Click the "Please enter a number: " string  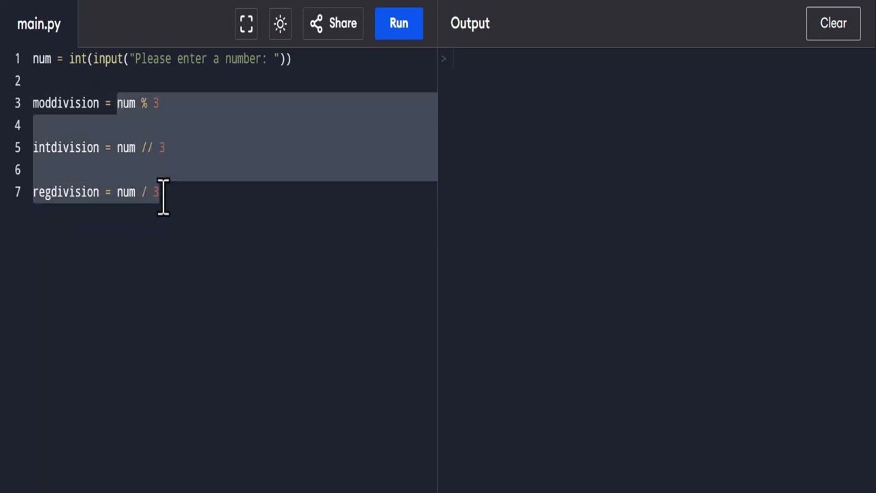[205, 59]
